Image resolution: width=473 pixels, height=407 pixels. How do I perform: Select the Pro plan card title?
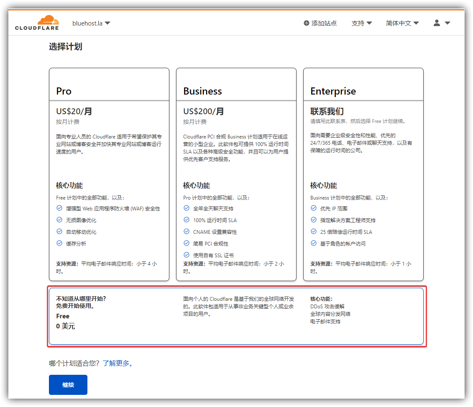tap(64, 91)
